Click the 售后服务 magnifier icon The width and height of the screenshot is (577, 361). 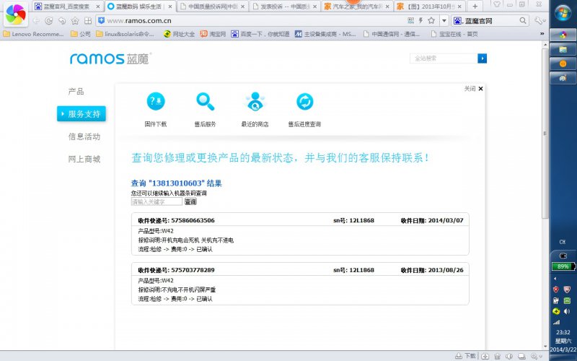click(205, 101)
